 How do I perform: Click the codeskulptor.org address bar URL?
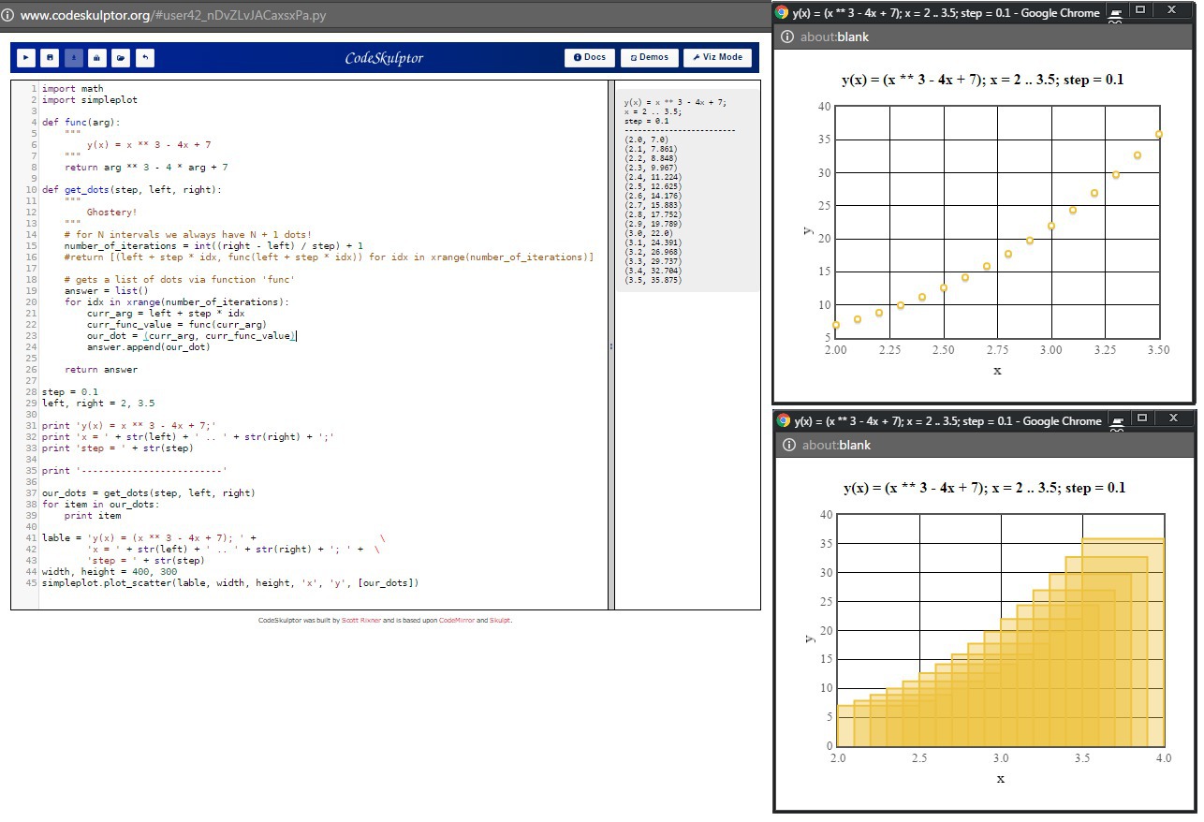pos(173,16)
